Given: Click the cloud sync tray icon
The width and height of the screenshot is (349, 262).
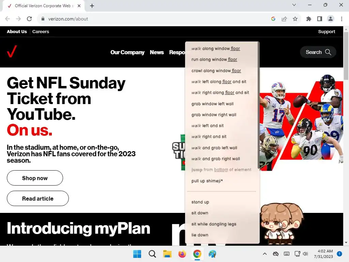Looking at the screenshot, I should [275, 254].
